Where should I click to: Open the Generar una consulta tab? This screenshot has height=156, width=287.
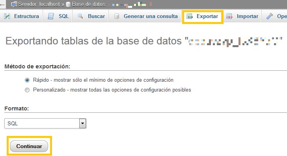(145, 16)
